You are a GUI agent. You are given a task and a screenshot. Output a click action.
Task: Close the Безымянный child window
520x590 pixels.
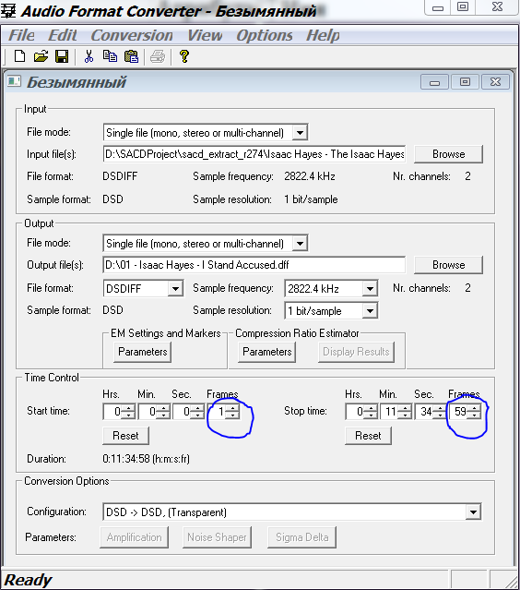[x=496, y=81]
